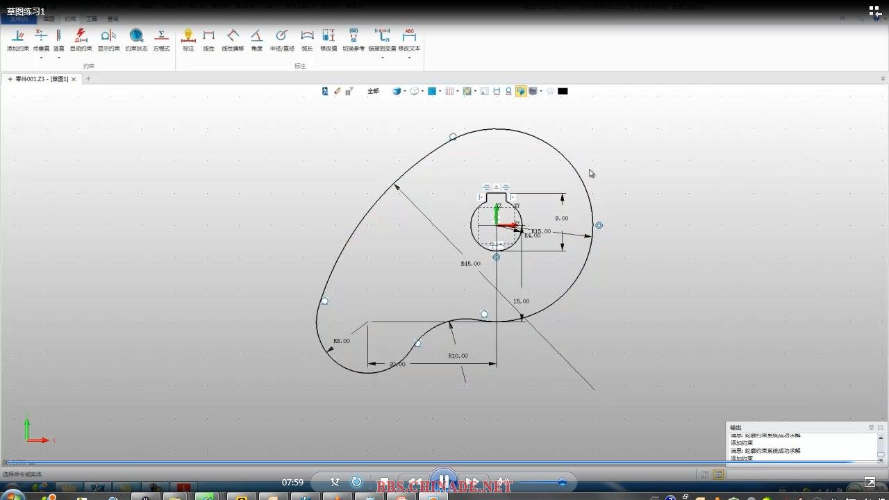Open the 约束状态 constraint status tool
Image resolution: width=889 pixels, height=500 pixels.
click(x=136, y=40)
